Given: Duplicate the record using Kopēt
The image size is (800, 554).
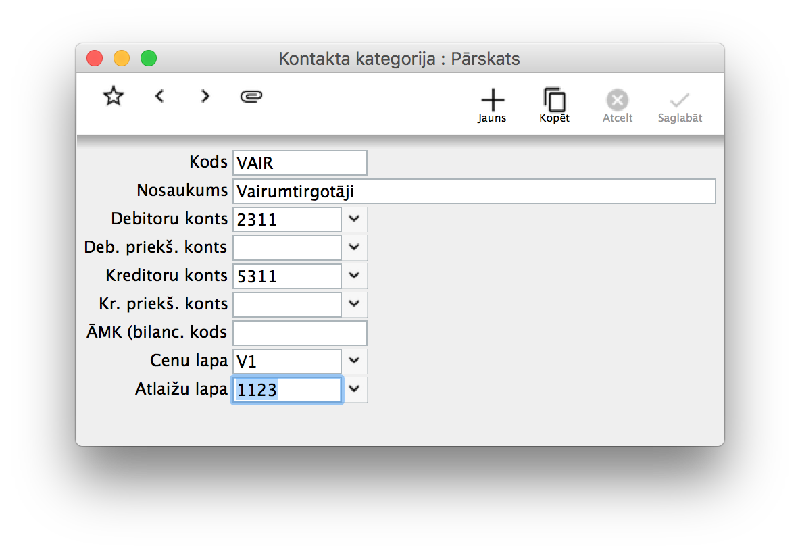Looking at the screenshot, I should (x=554, y=105).
